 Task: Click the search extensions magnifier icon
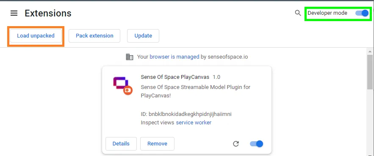298,13
